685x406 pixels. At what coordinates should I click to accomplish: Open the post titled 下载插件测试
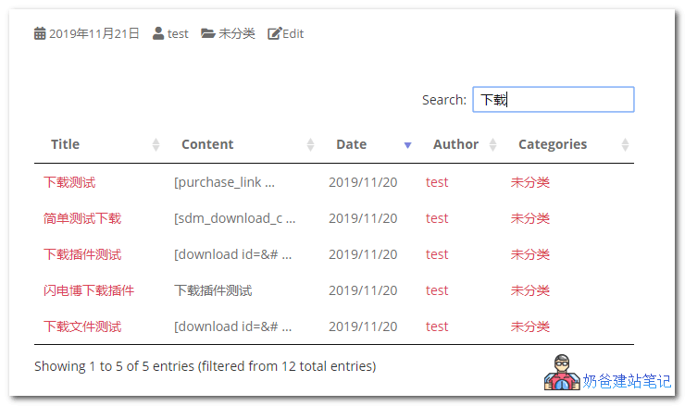(x=82, y=254)
